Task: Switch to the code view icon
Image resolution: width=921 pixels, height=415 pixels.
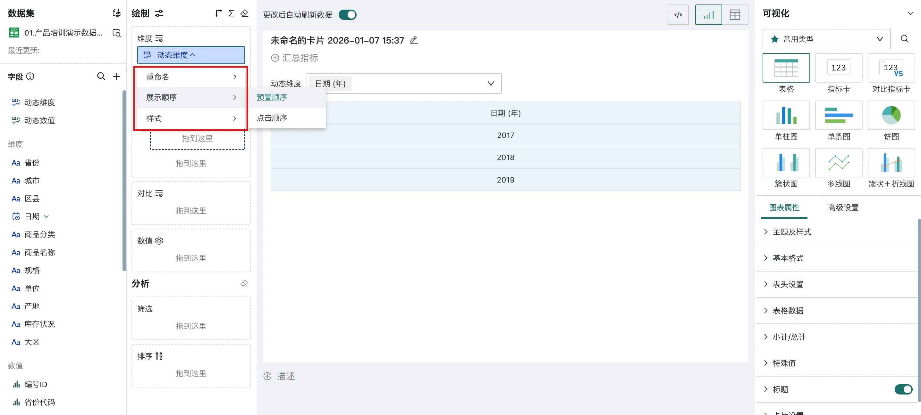Action: [678, 15]
